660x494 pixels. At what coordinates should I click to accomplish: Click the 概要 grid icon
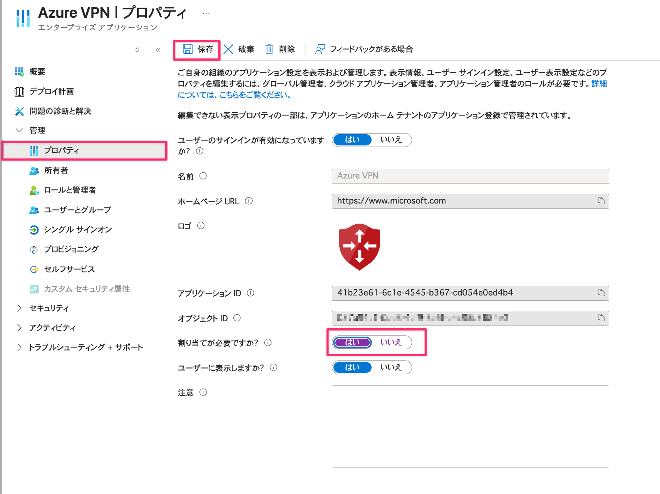point(19,72)
